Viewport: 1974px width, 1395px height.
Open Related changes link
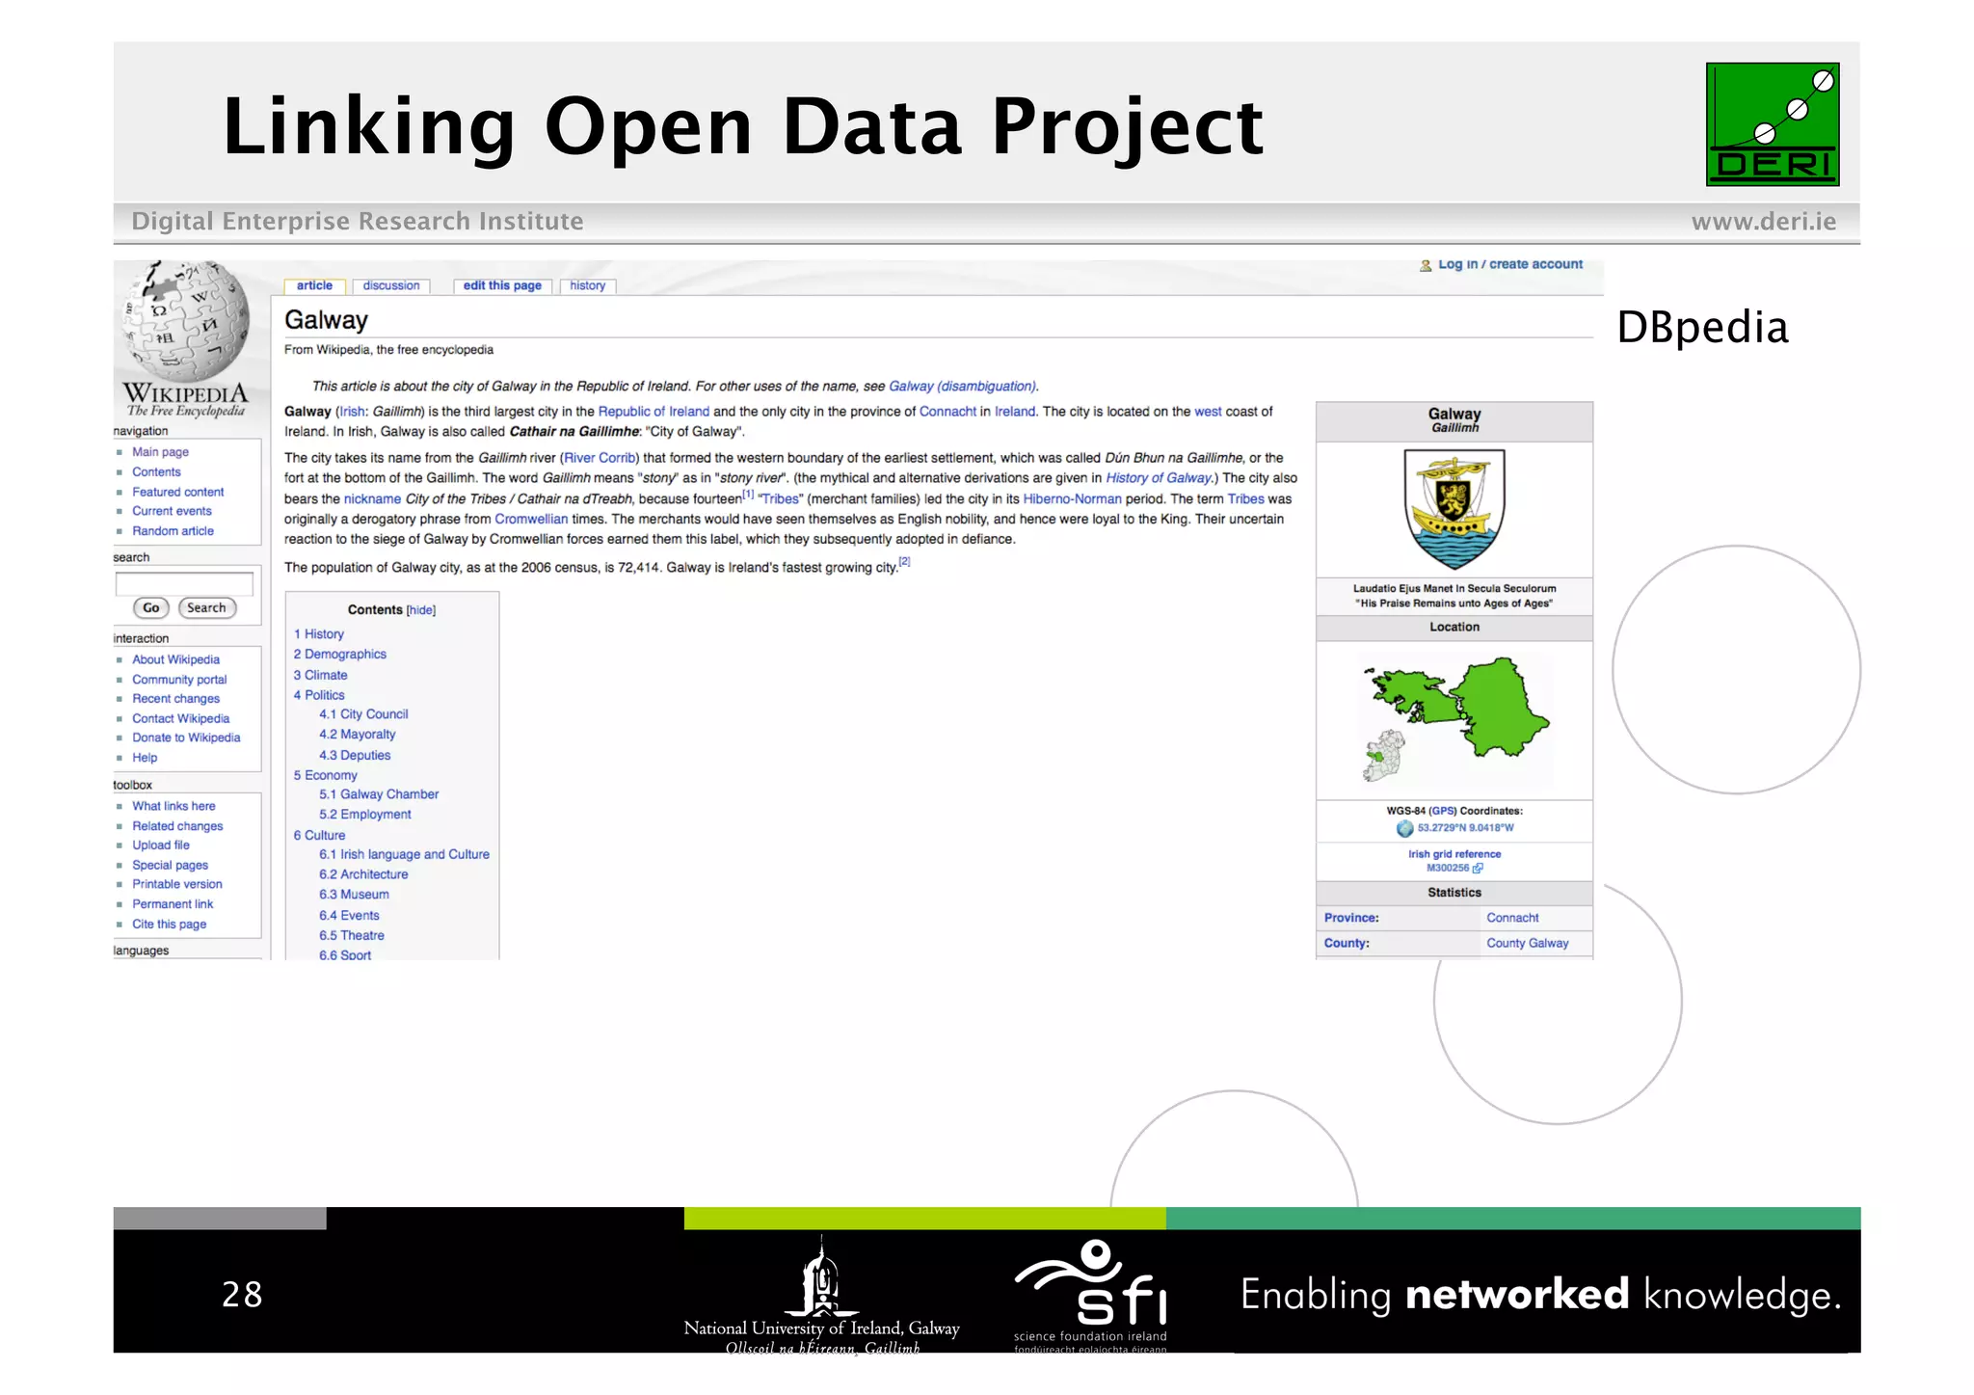click(177, 826)
